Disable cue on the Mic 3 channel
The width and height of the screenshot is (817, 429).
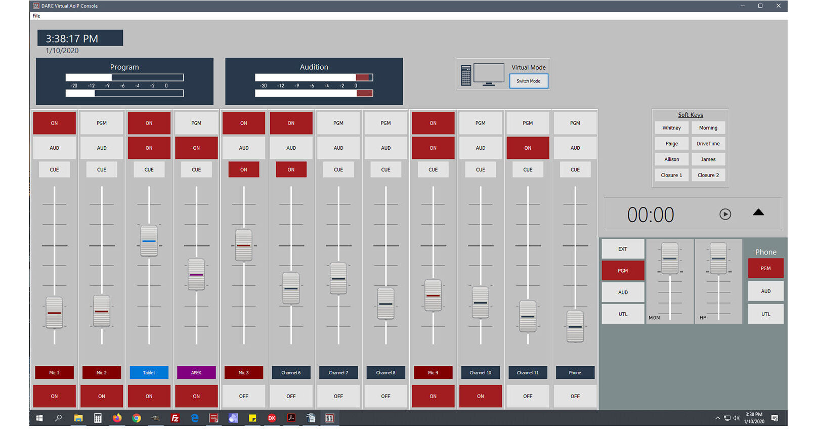pos(244,169)
